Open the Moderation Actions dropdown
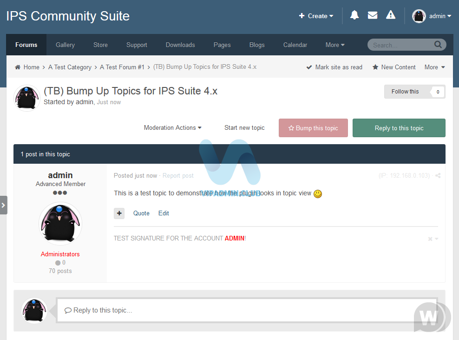 click(x=173, y=128)
